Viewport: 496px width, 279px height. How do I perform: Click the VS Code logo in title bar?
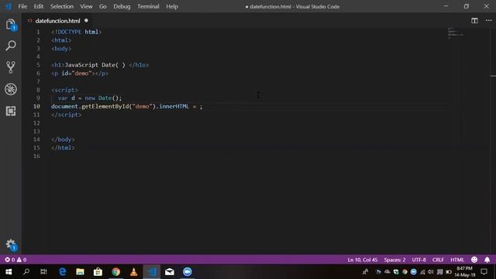point(8,6)
